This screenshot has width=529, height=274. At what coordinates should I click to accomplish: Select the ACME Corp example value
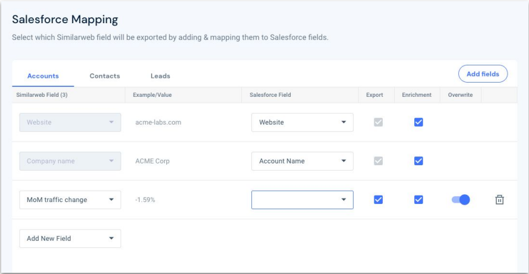click(153, 161)
